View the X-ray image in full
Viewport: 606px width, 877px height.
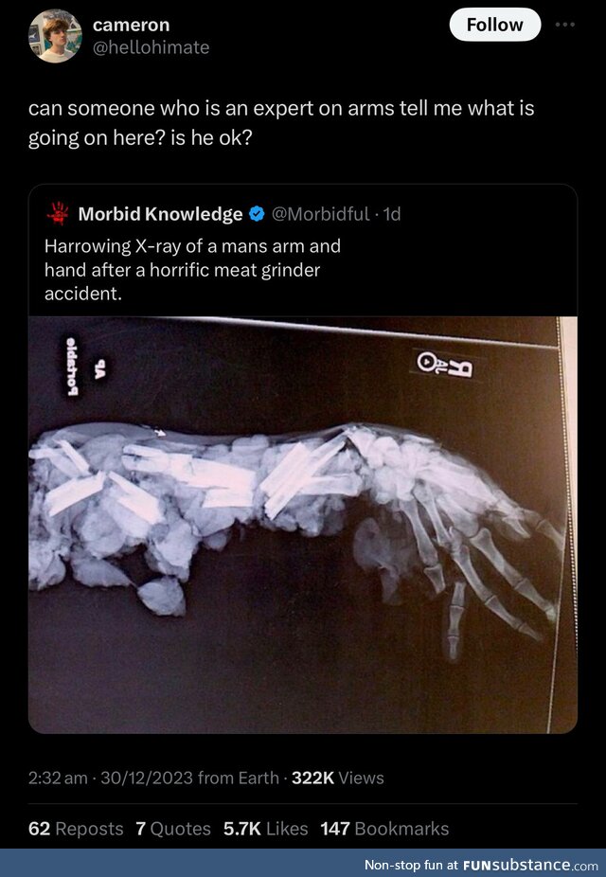[x=302, y=525]
